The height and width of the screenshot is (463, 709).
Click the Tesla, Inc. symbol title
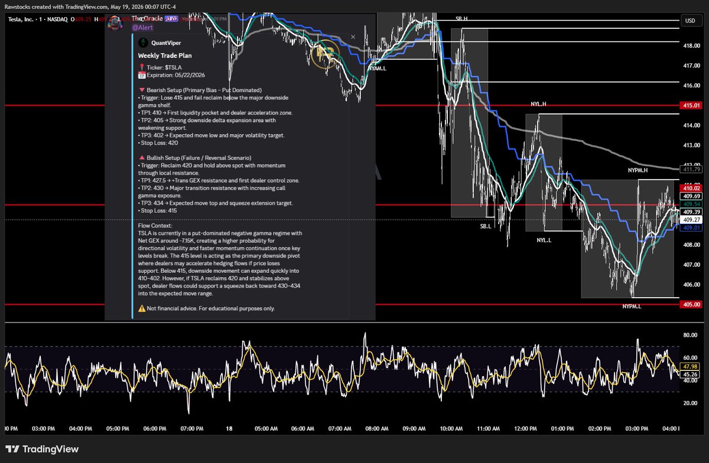coord(22,19)
